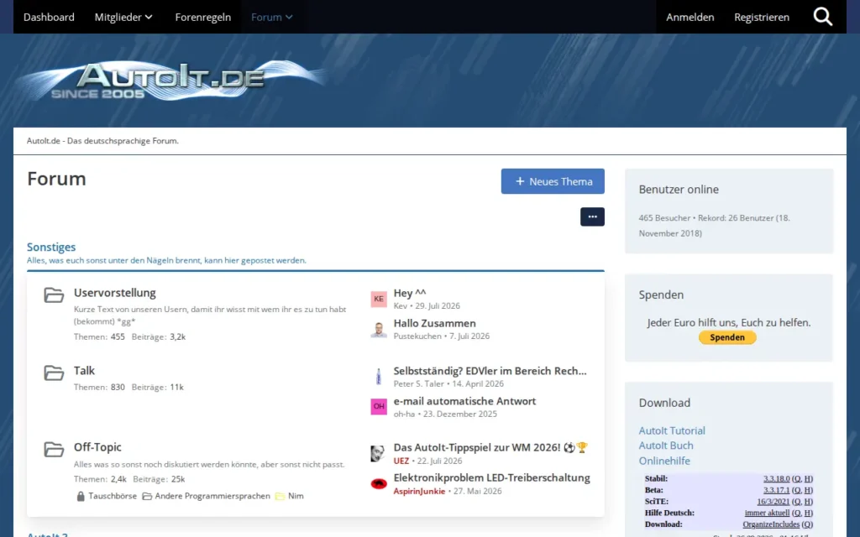Click Peter S. Taler's avatar icon
This screenshot has height=537, width=860.
(x=379, y=377)
